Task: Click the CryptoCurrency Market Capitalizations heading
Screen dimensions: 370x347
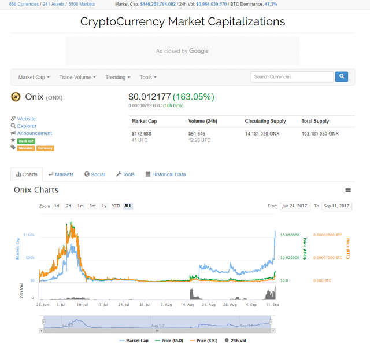Action: coord(183,21)
